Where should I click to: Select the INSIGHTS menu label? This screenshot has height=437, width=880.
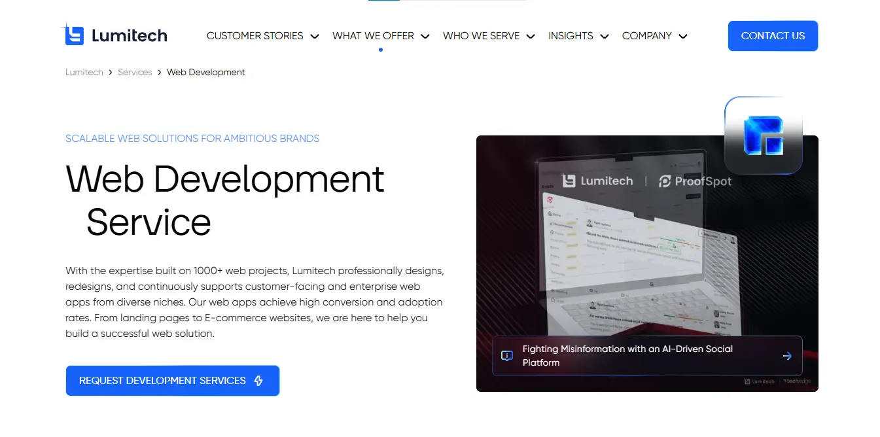point(571,36)
